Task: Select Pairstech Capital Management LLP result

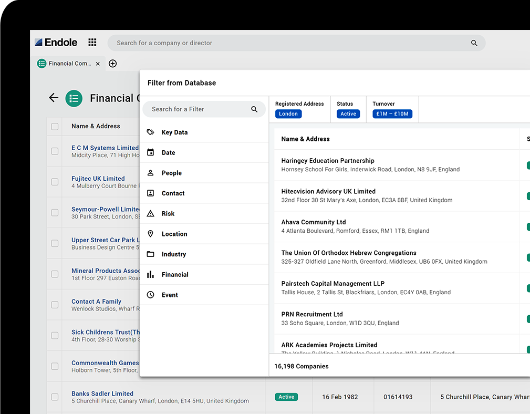Action: click(x=397, y=288)
